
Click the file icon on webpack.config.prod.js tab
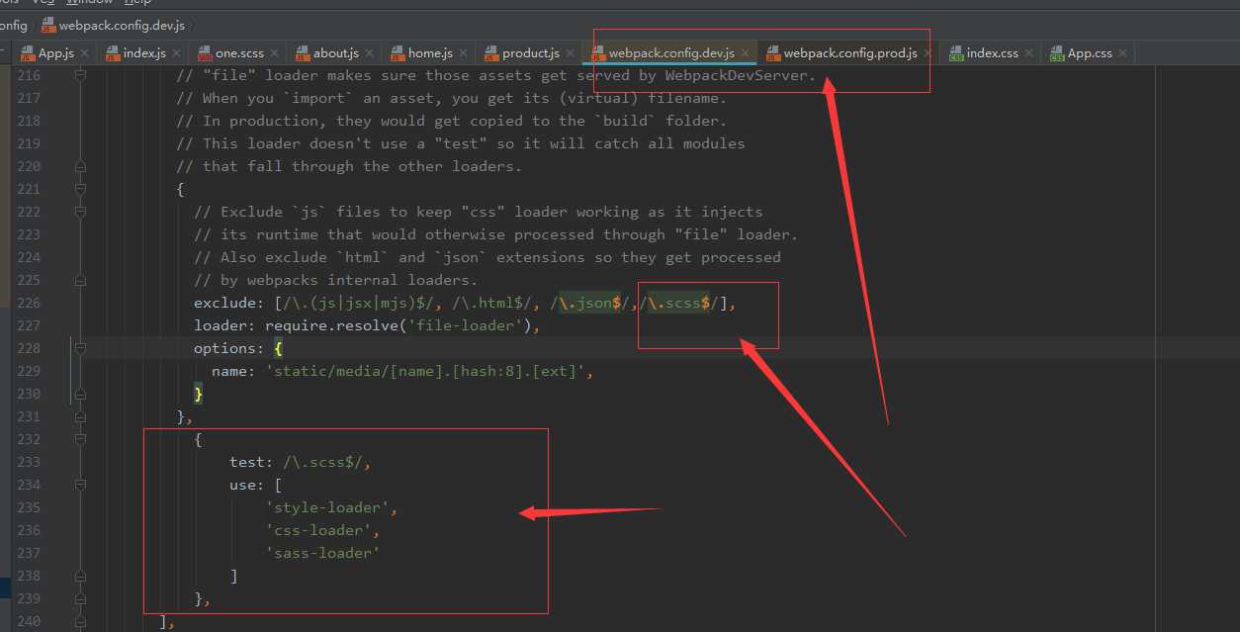(773, 53)
